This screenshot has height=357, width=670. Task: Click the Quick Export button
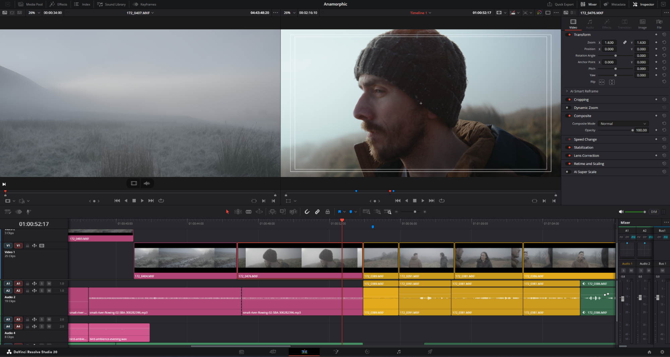pos(561,4)
